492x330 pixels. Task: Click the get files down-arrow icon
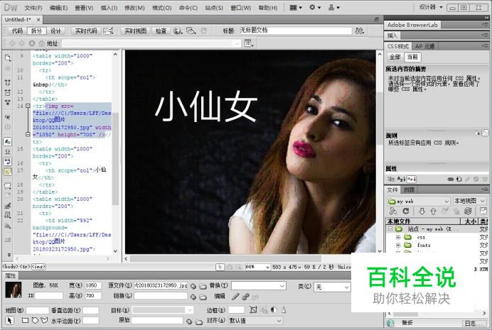pos(422,211)
